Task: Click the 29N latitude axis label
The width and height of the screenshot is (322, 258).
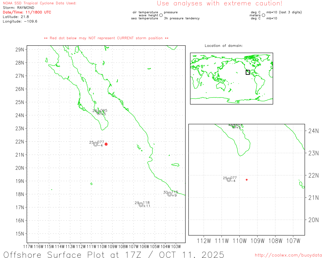Action: point(20,50)
